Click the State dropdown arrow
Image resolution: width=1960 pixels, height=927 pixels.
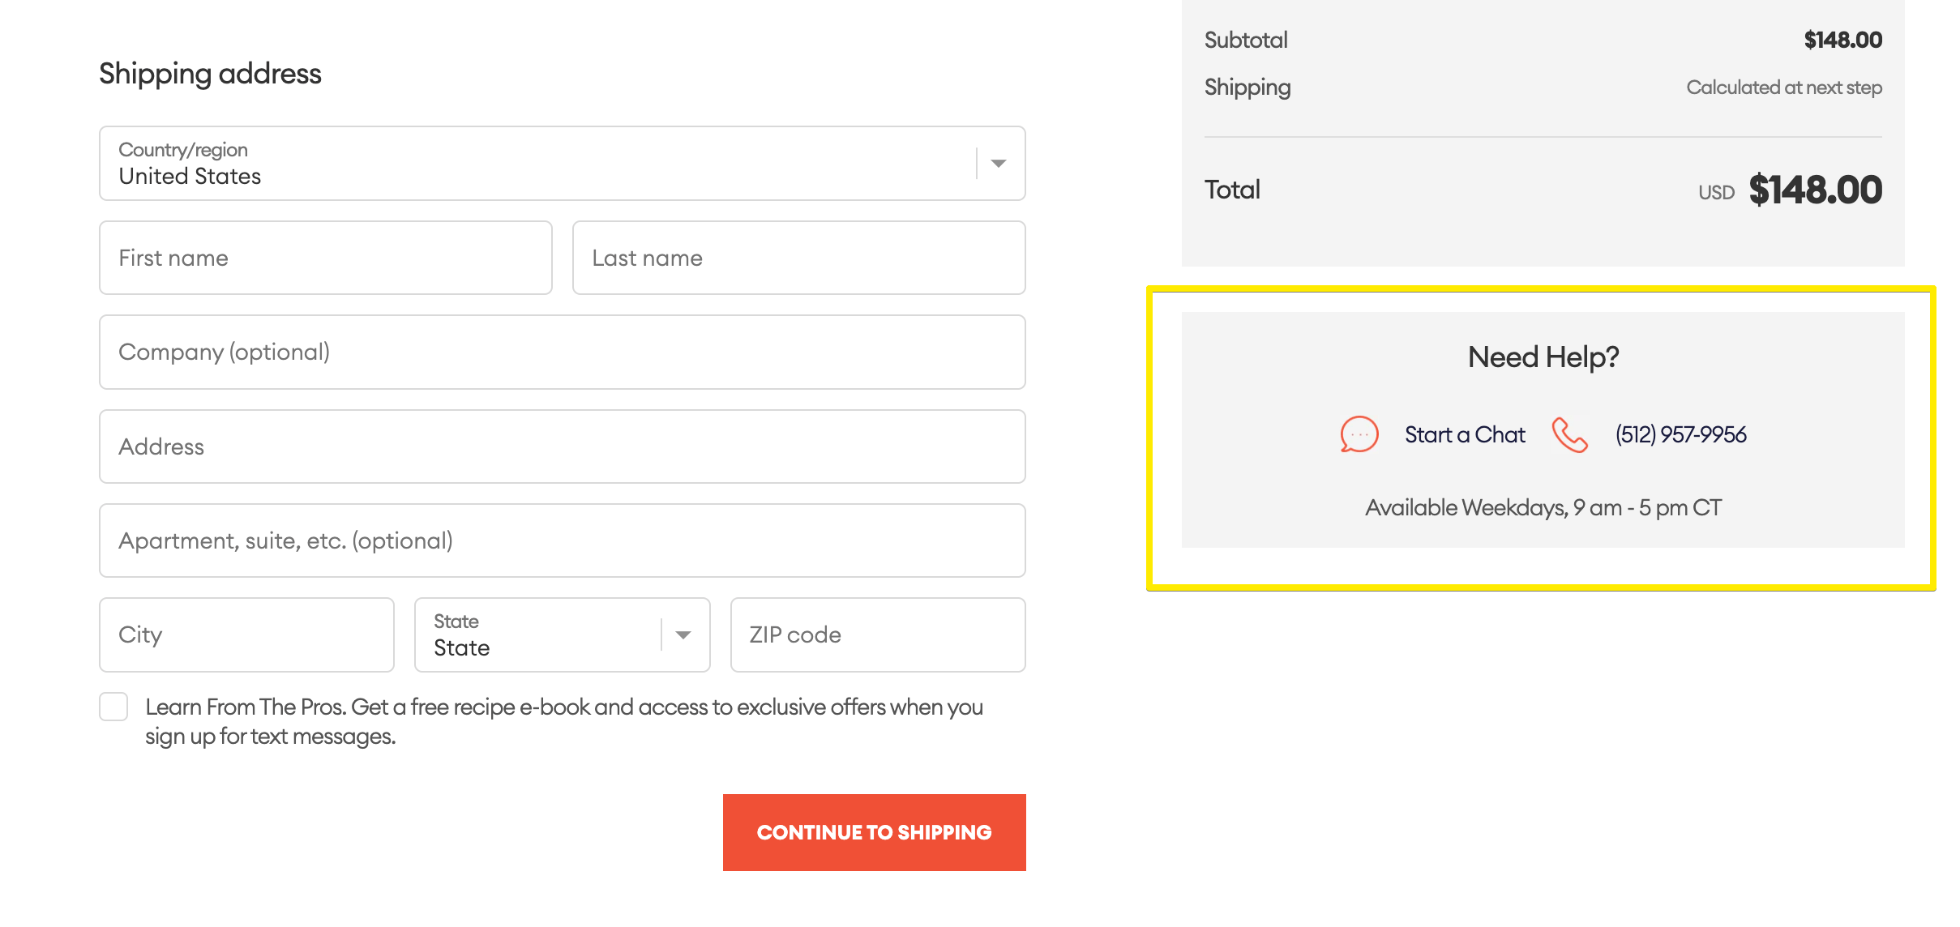[x=683, y=635]
